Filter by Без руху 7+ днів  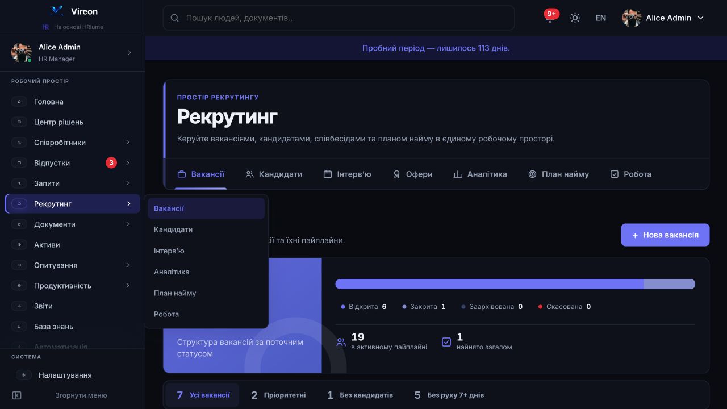click(449, 395)
